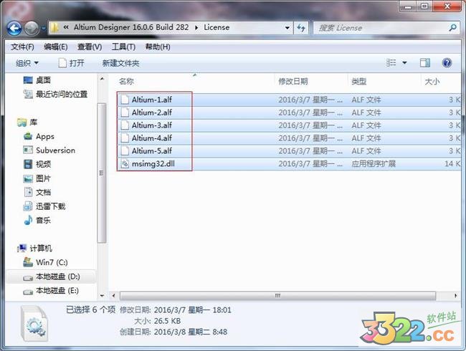Viewport: 466px width, 351px height.
Task: Select file msimg32.dll
Action: 289,163
